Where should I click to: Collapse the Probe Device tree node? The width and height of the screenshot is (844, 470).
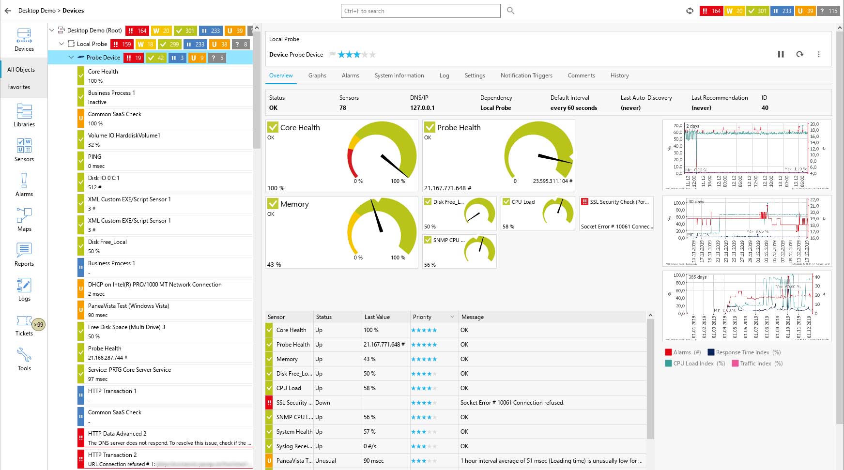(71, 57)
